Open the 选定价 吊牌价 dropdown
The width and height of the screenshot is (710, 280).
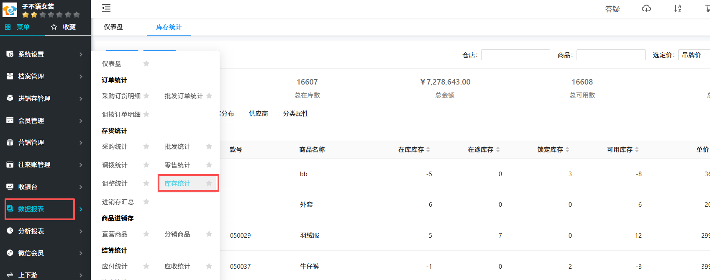(694, 55)
